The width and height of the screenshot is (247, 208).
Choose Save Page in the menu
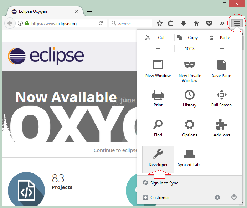[x=221, y=69]
